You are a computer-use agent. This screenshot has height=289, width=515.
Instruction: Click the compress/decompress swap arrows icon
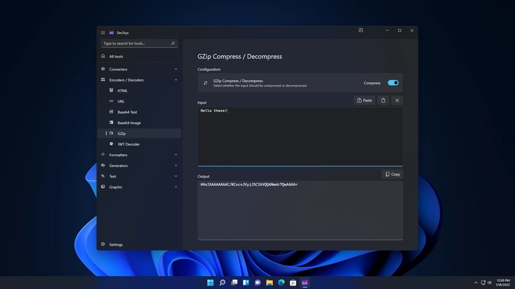pyautogui.click(x=205, y=83)
